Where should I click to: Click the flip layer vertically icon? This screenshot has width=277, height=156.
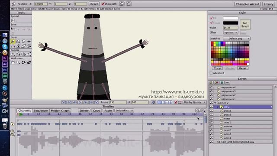[129, 4]
